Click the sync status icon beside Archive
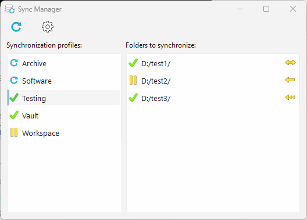Viewport: 307px width, 220px height. (14, 63)
